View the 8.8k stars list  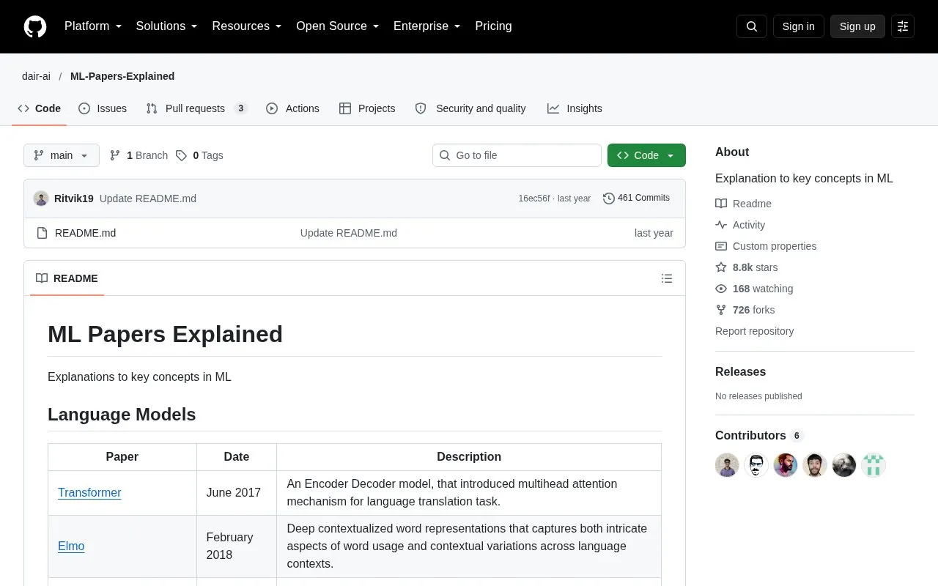(747, 267)
